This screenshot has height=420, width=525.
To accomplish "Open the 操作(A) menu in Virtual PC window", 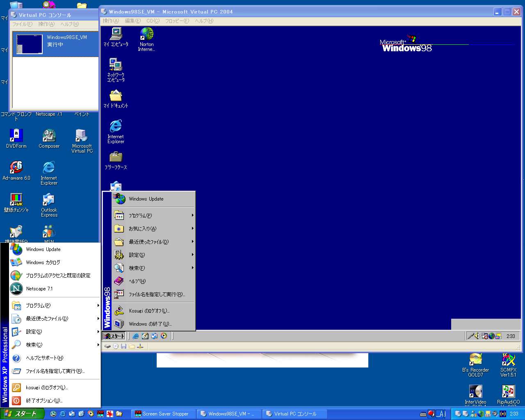I will point(111,21).
